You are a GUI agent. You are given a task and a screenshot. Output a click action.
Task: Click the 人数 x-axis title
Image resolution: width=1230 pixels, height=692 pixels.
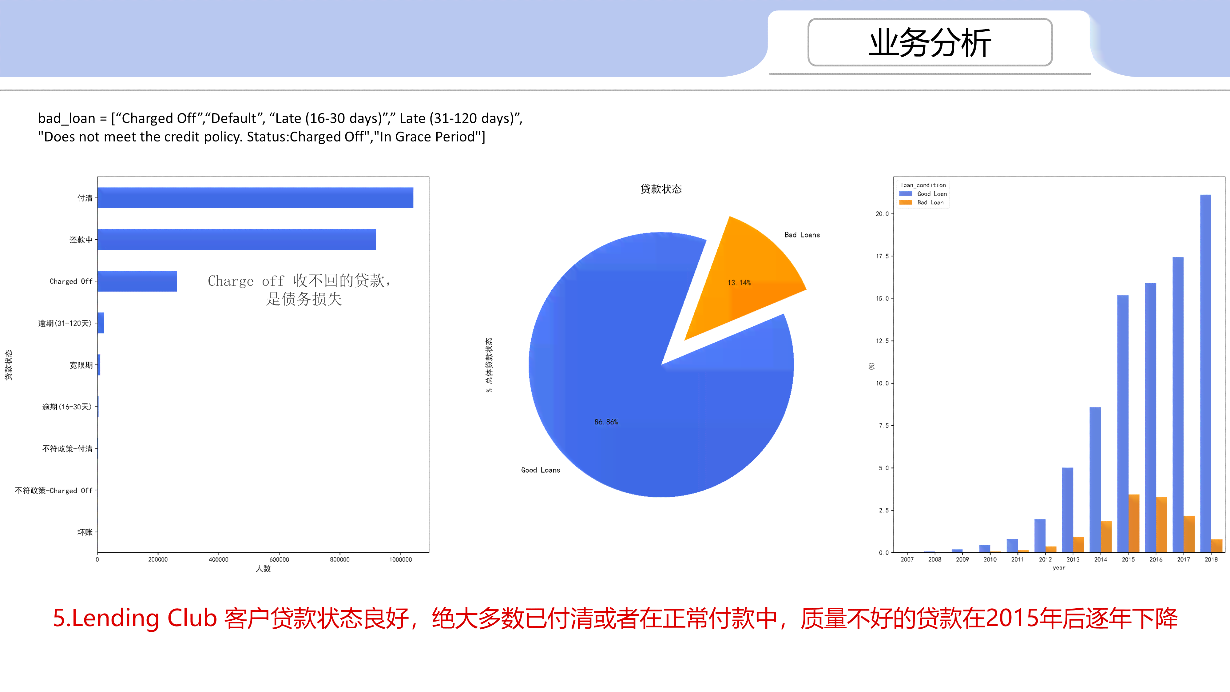click(x=263, y=568)
